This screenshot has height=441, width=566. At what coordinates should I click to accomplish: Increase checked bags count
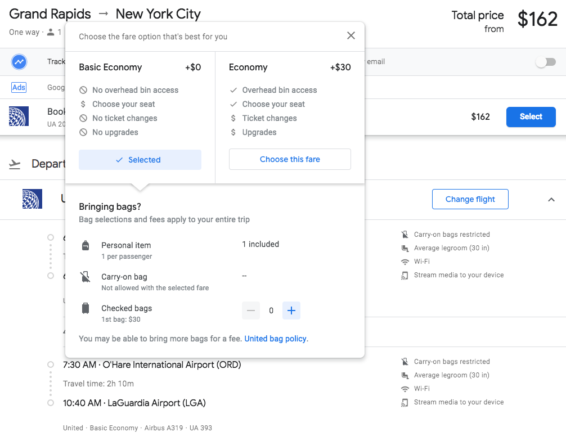coord(291,310)
